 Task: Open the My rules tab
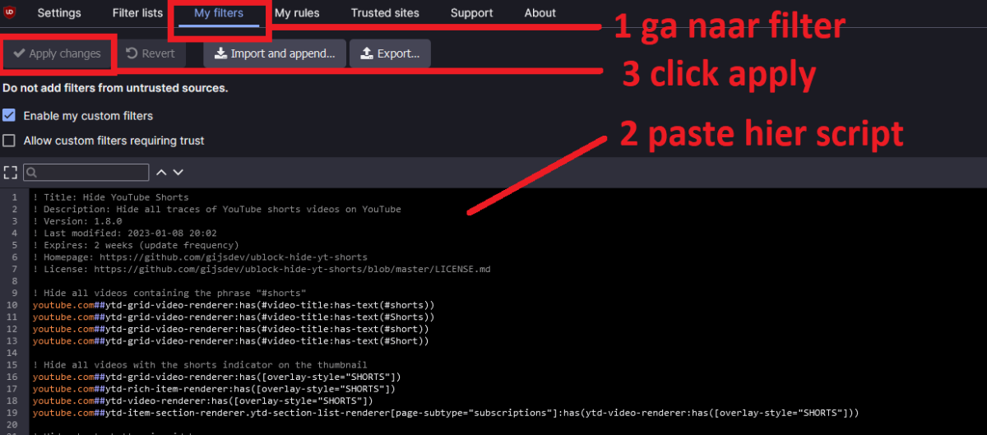[297, 13]
